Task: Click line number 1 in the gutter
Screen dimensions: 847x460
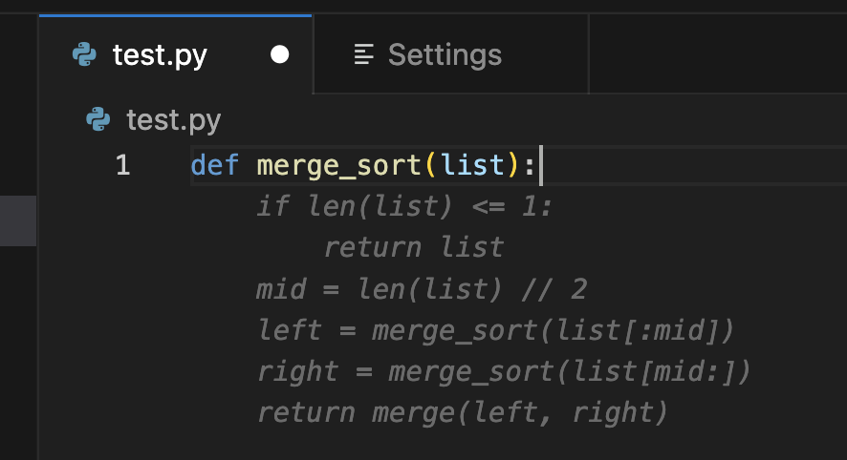Action: point(122,165)
